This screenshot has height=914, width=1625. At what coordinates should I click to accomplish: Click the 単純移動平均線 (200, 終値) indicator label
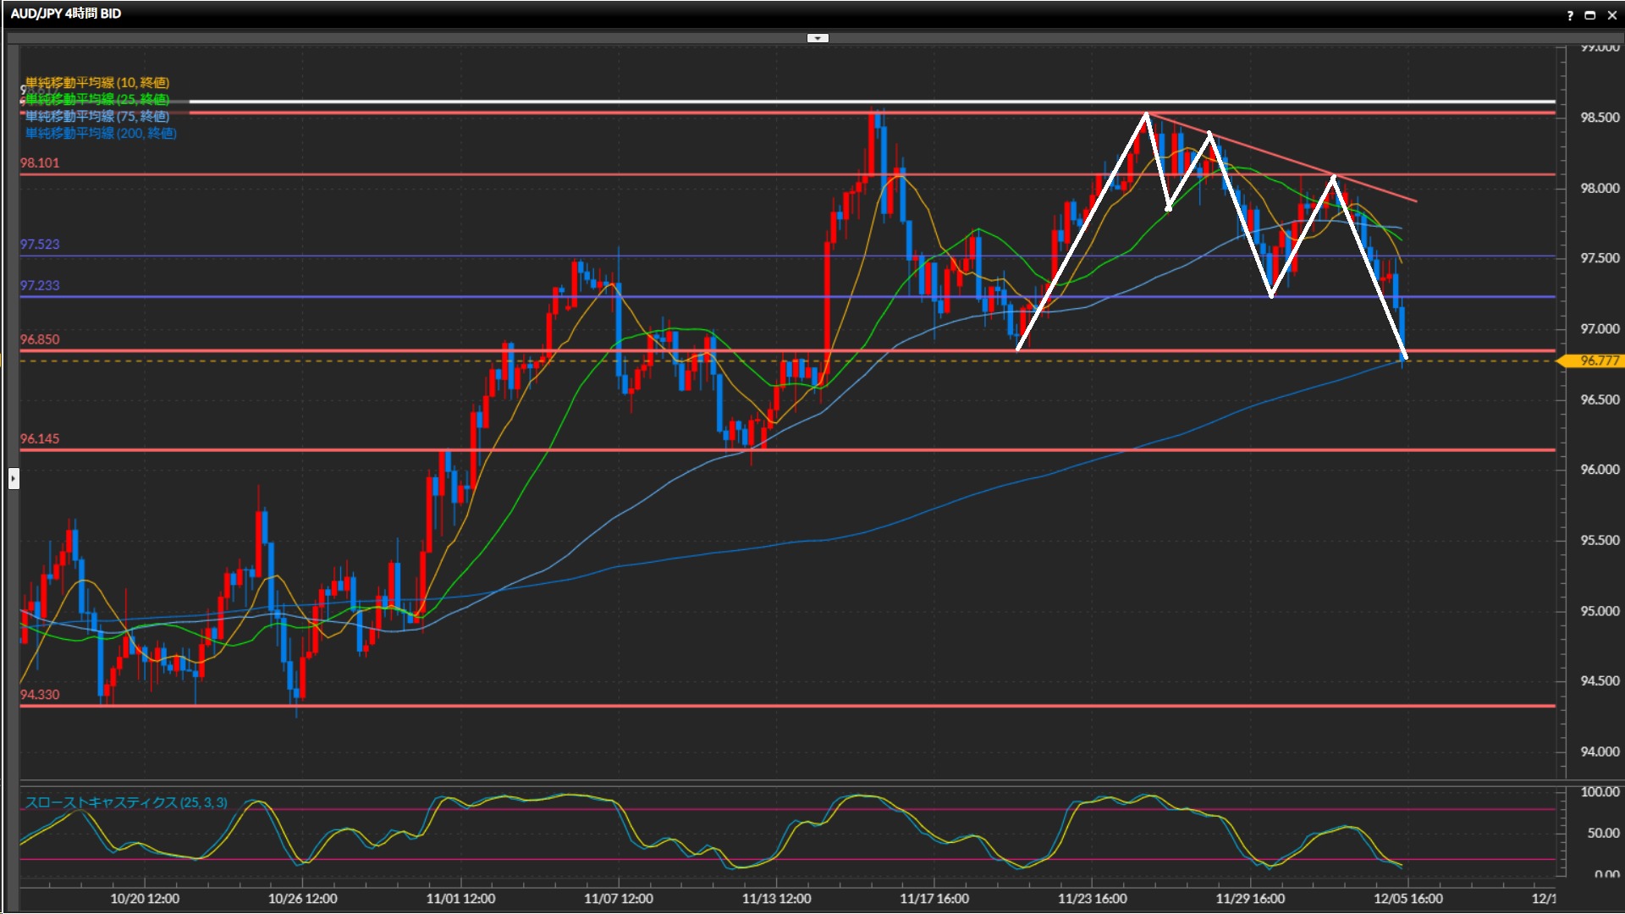101,133
